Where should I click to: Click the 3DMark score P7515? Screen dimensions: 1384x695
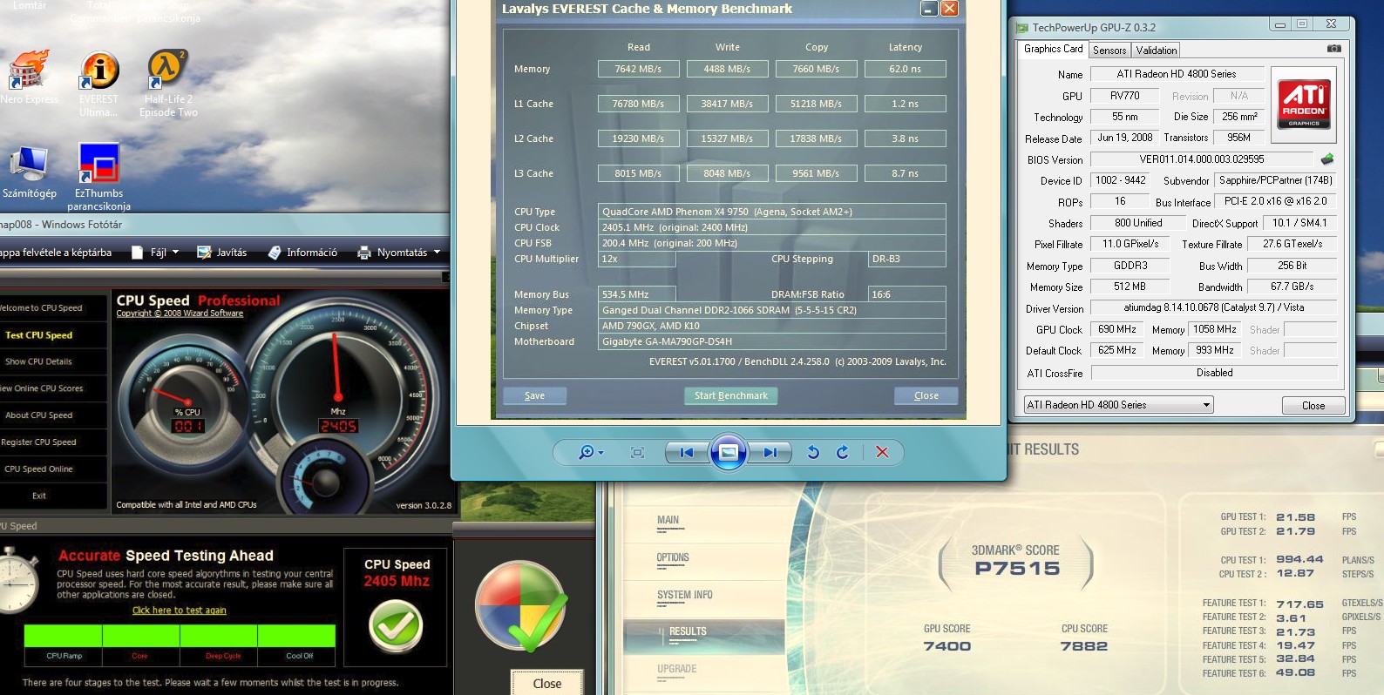tap(1017, 569)
